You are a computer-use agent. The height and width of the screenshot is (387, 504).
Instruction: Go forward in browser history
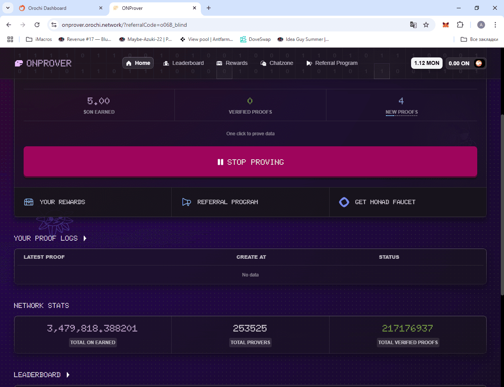point(23,25)
